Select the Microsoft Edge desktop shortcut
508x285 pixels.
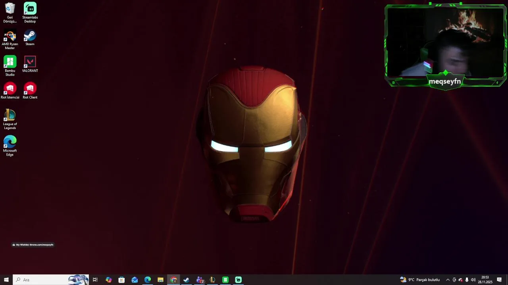pos(10,146)
